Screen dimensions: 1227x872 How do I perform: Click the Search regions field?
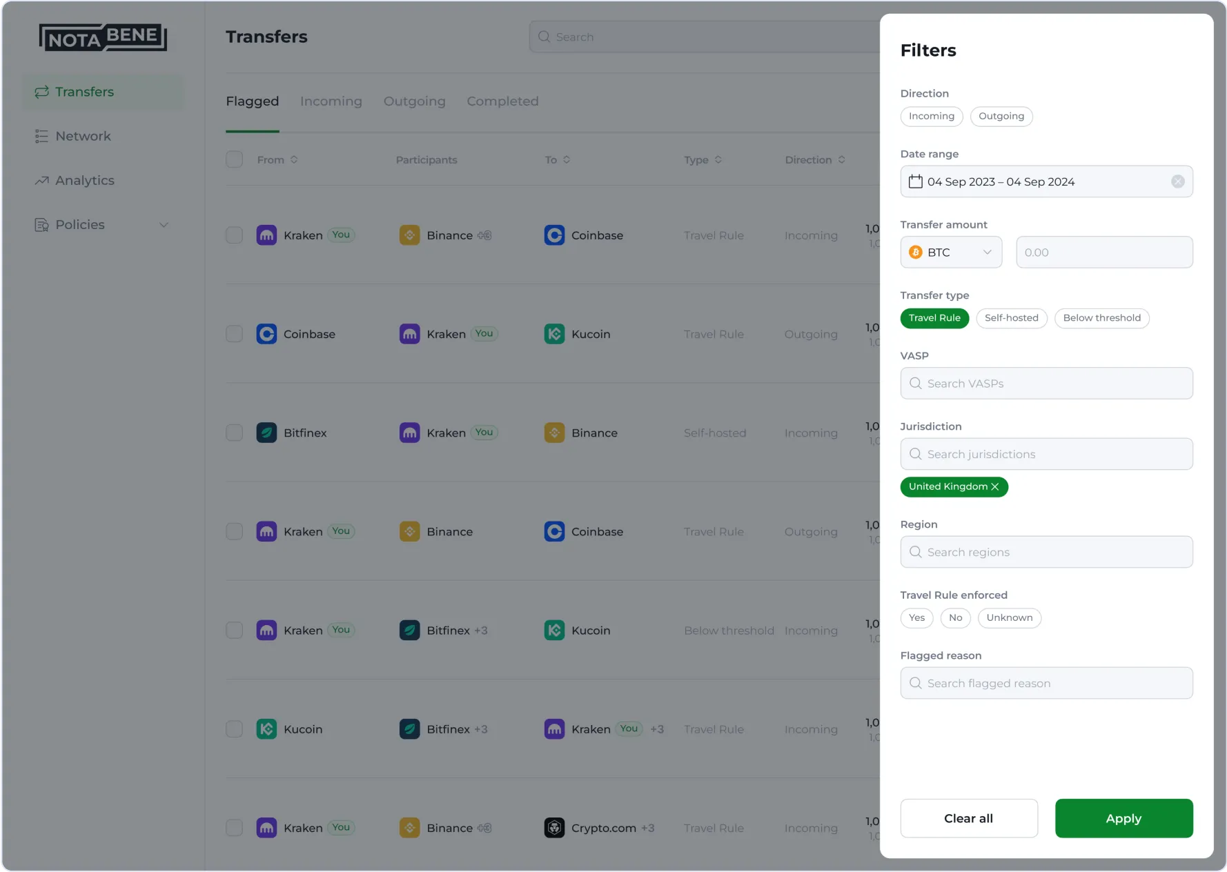click(x=1046, y=552)
